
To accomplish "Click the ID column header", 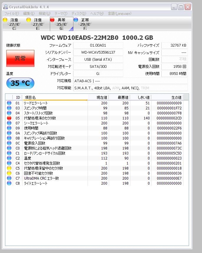I will click(x=17, y=97).
